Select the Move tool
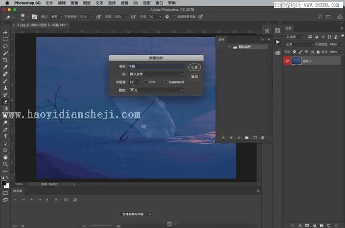345x228 pixels. pos(5,32)
